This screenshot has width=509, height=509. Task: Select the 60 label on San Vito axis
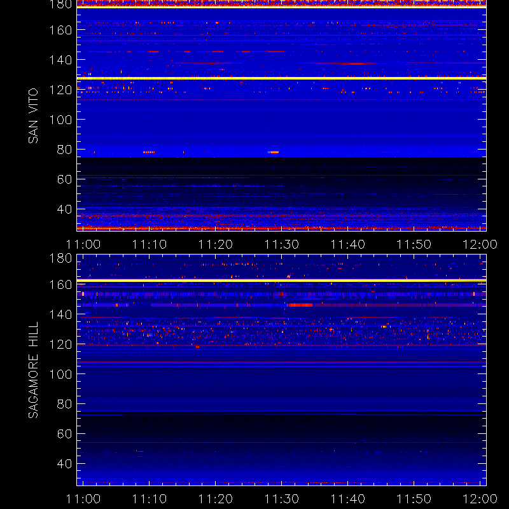coord(64,179)
